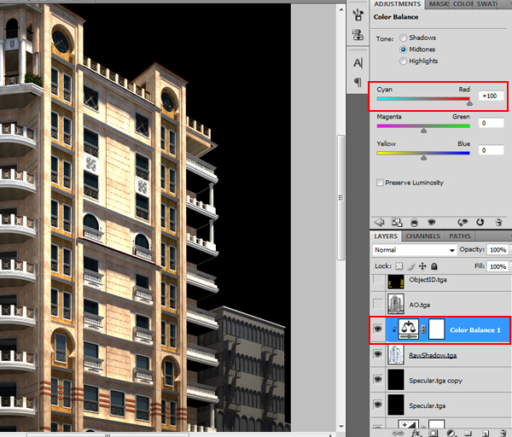
Task: Click the trash icon in Adjustments panel
Action: 500,221
